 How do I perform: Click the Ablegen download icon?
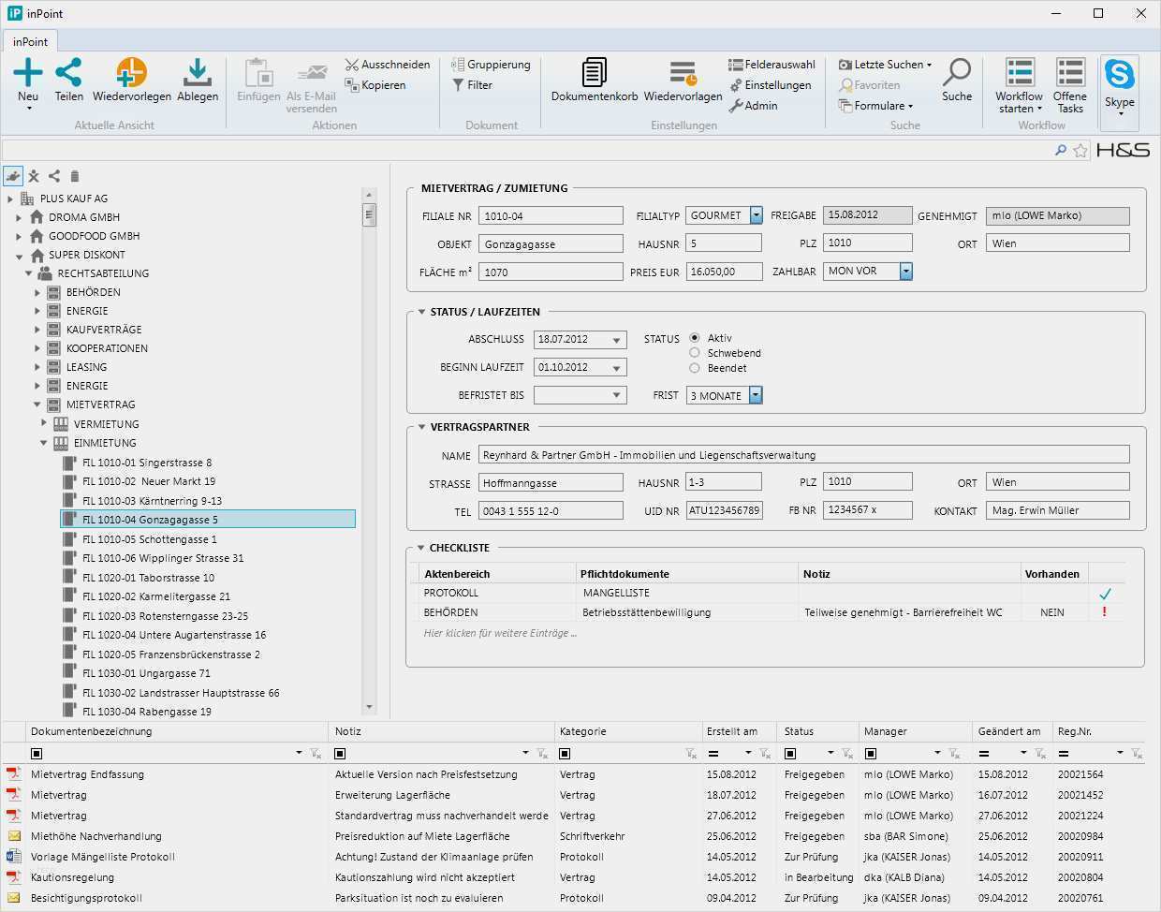198,73
